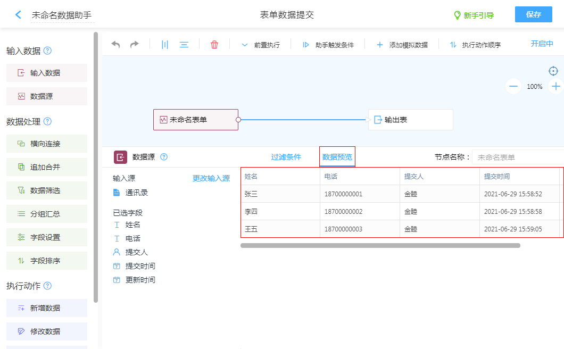Viewport: 564px width, 349px height.
Task: Click the redo arrow icon
Action: point(135,45)
